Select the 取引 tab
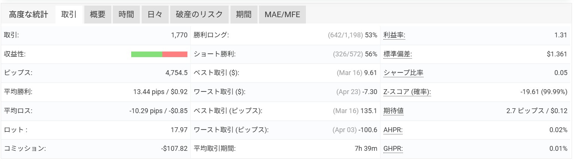The image size is (575, 162). click(x=69, y=15)
